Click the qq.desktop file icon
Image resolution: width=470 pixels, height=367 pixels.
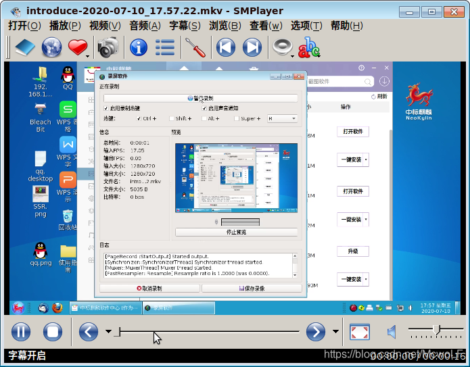[40, 166]
